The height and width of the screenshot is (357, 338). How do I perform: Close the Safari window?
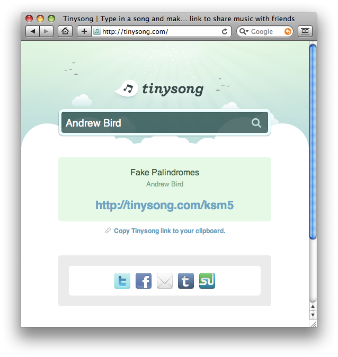tap(29, 19)
